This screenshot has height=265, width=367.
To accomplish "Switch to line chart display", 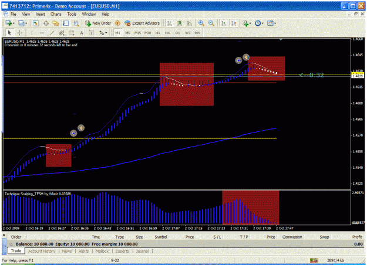I will 190,23.
